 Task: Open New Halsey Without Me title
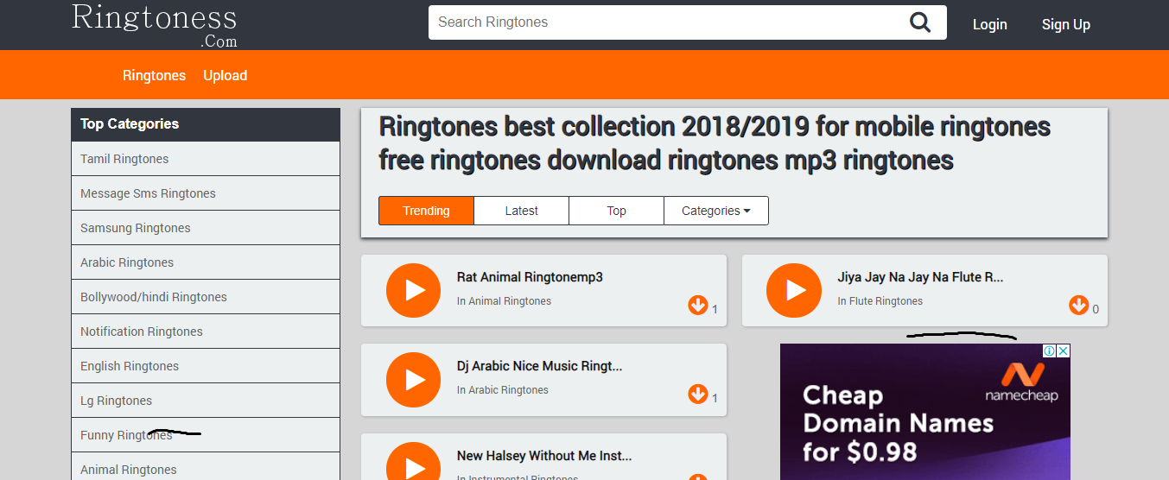[544, 456]
